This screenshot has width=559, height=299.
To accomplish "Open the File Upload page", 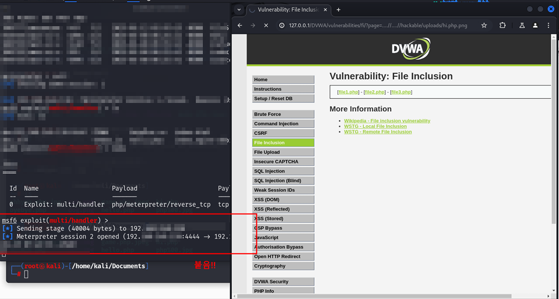I will tap(283, 152).
